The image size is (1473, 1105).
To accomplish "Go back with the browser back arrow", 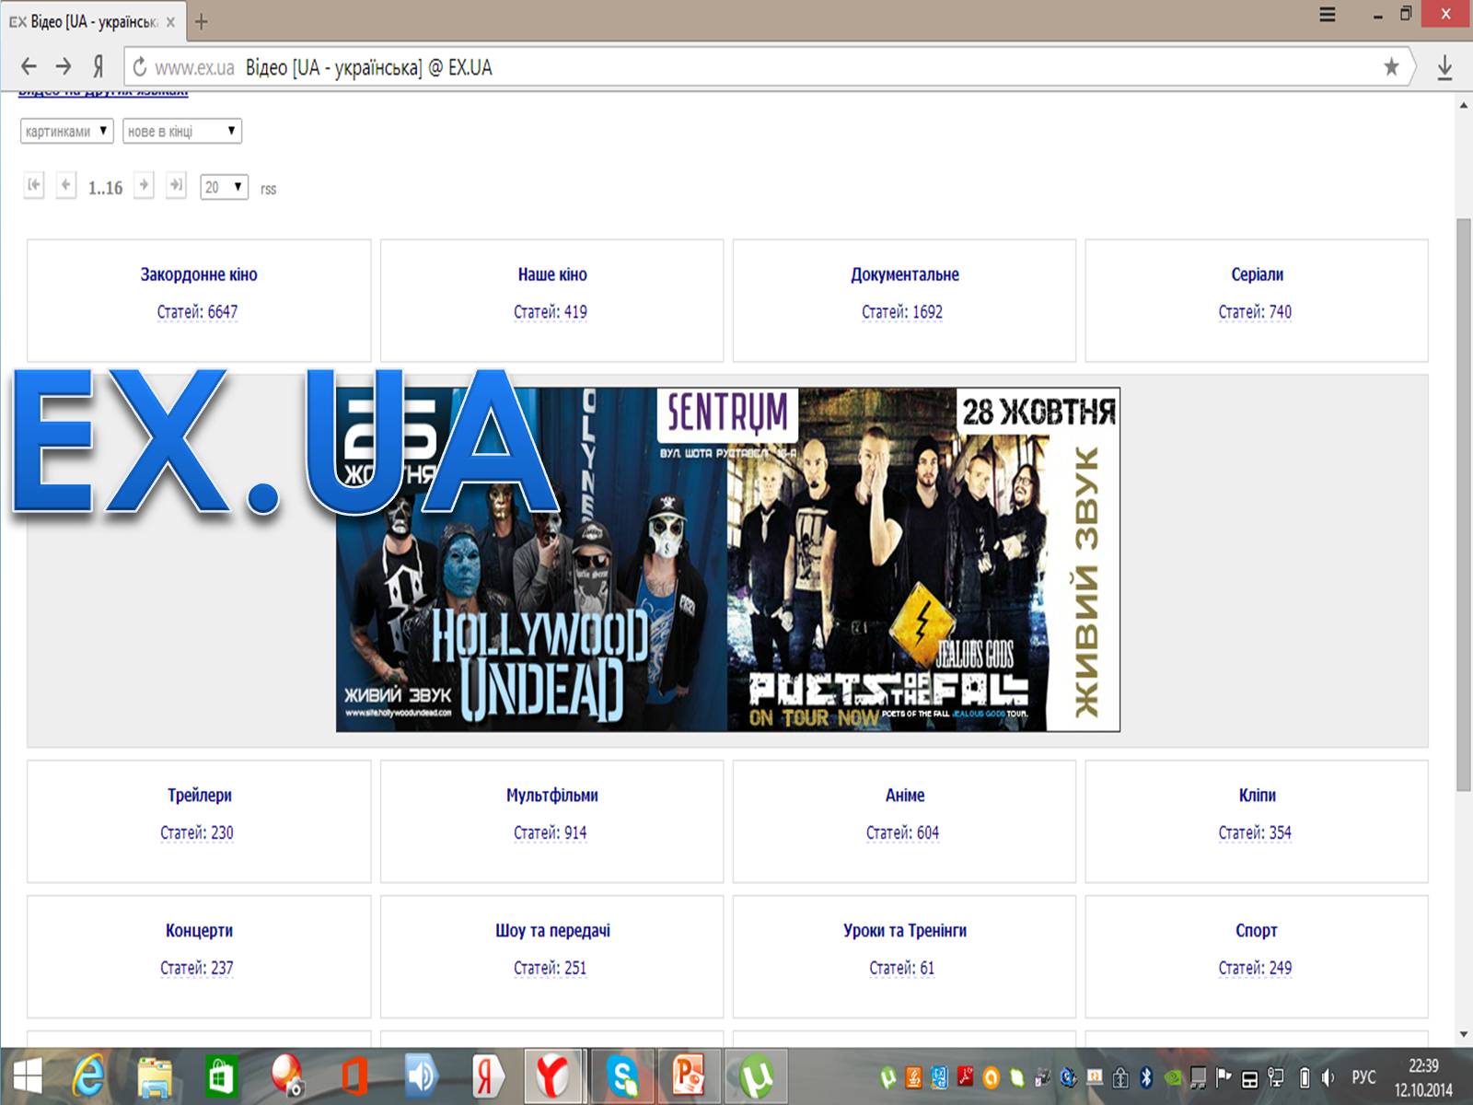I will coord(29,66).
